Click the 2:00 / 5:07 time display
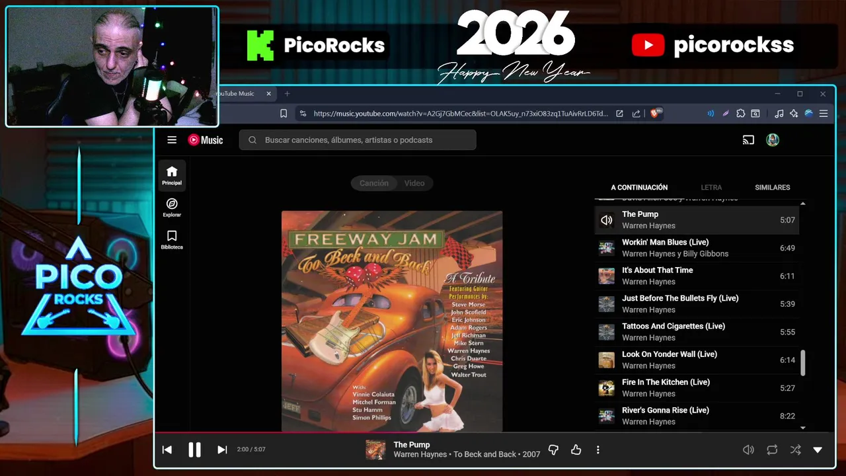The image size is (846, 476). coord(251,450)
